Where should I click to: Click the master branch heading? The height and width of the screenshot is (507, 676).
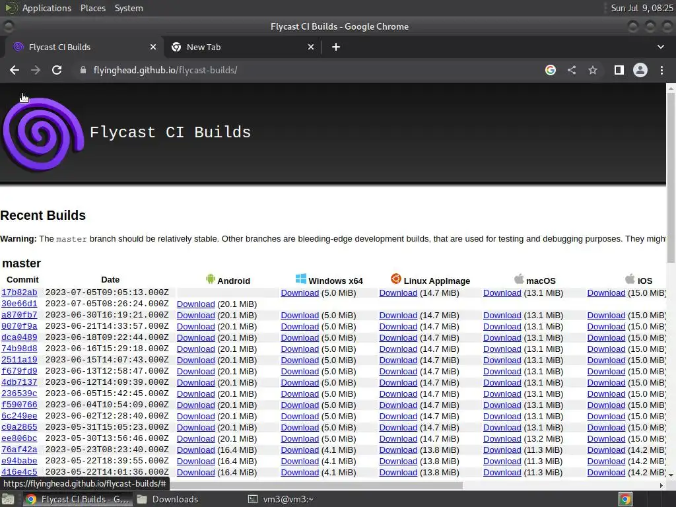pyautogui.click(x=21, y=263)
